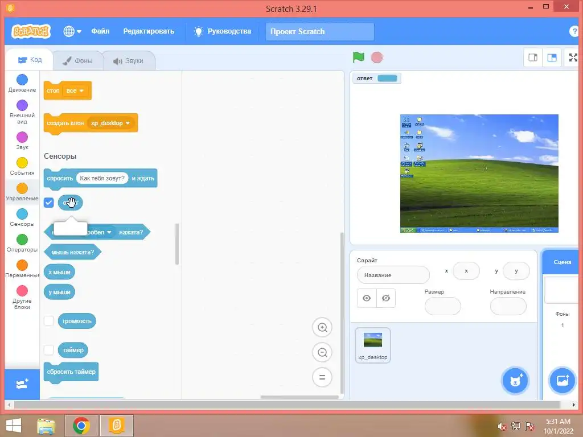The image size is (583, 437).
Task: Open Windows Start button
Action: coord(14,426)
